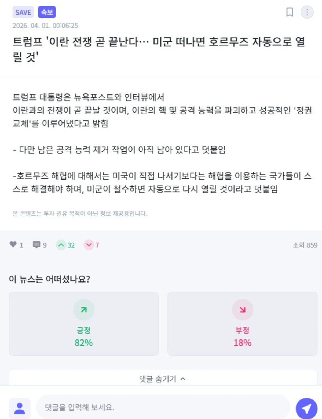Image resolution: width=322 pixels, height=419 pixels.
Task: Click the user avatar icon
Action: pyautogui.click(x=20, y=408)
